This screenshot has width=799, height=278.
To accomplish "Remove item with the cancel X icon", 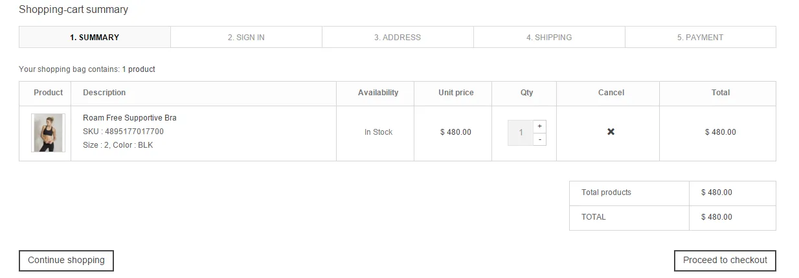I will (611, 132).
